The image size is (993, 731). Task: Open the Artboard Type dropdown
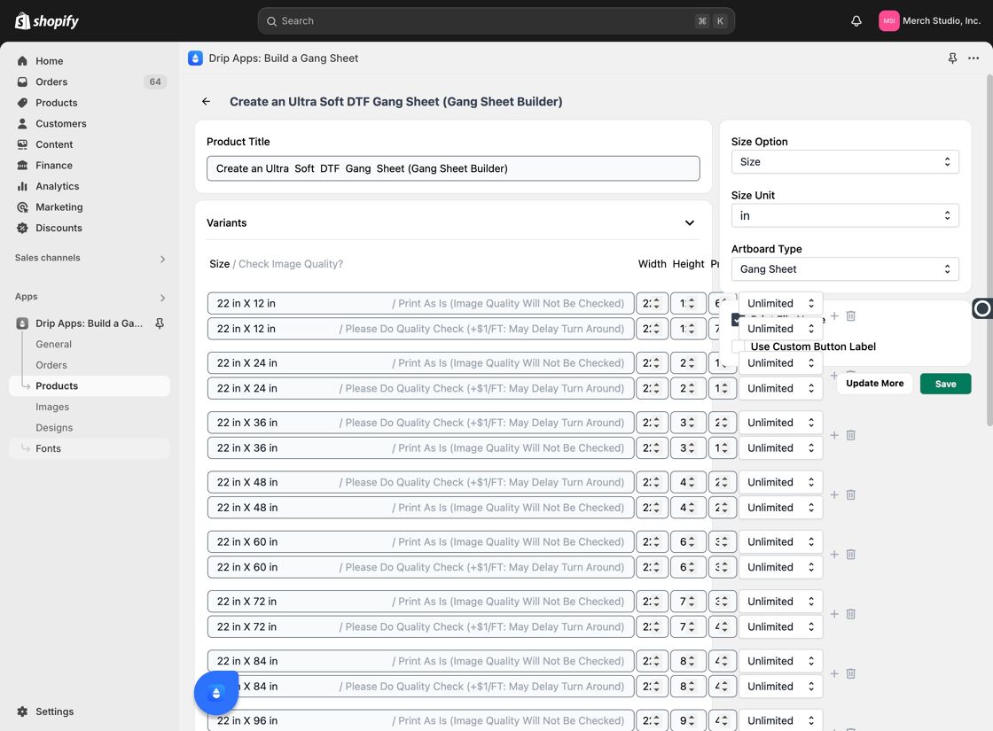click(845, 269)
